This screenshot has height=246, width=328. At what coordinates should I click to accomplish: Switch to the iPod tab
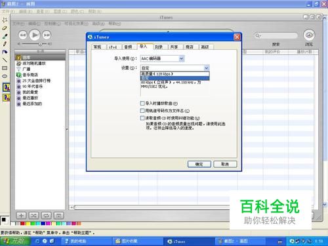click(x=113, y=47)
